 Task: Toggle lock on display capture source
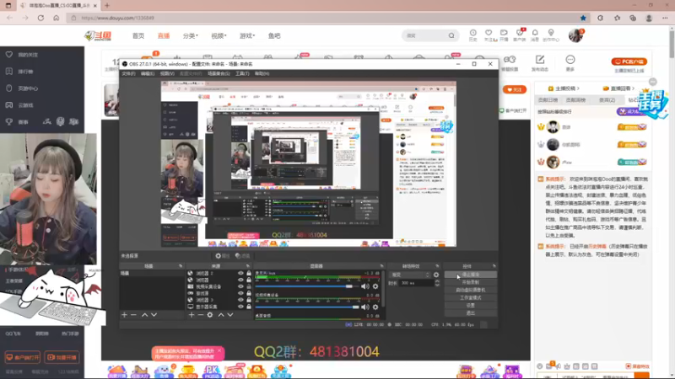click(249, 307)
